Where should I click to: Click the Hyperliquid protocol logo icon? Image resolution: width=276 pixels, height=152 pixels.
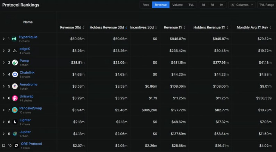click(14, 39)
